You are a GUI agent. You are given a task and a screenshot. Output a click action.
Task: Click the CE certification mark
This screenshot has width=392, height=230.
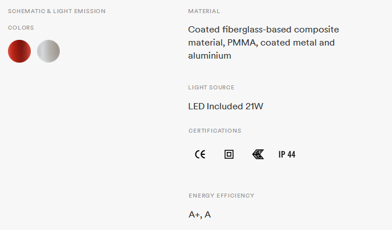(200, 154)
